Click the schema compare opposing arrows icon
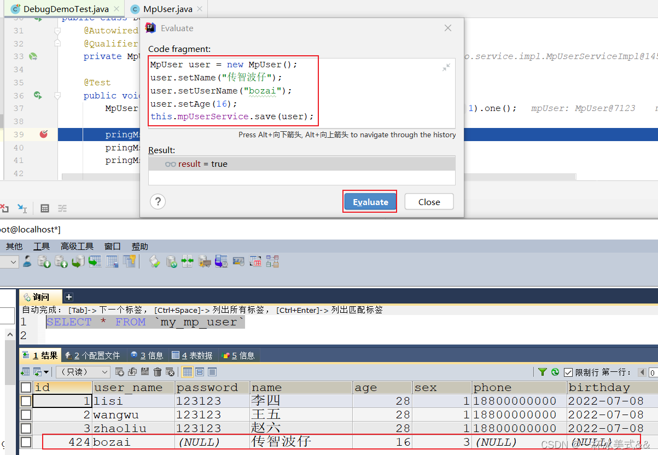 pos(188,261)
